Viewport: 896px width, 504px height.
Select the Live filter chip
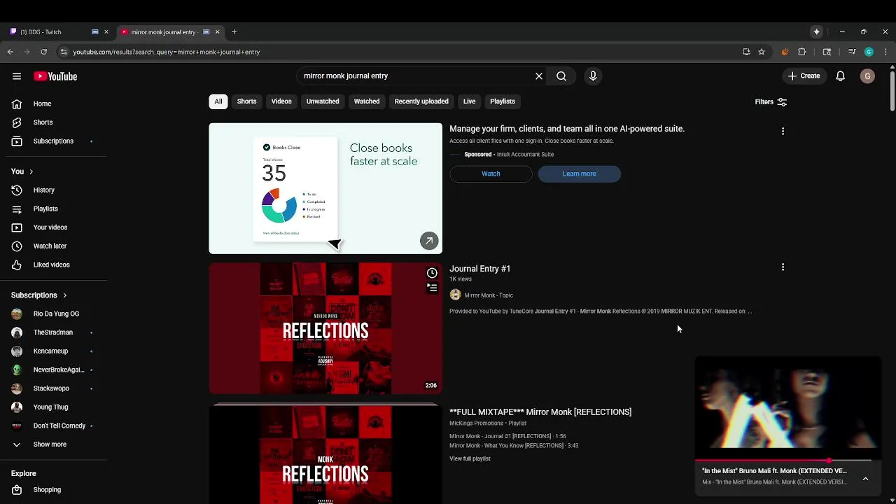[x=469, y=101]
